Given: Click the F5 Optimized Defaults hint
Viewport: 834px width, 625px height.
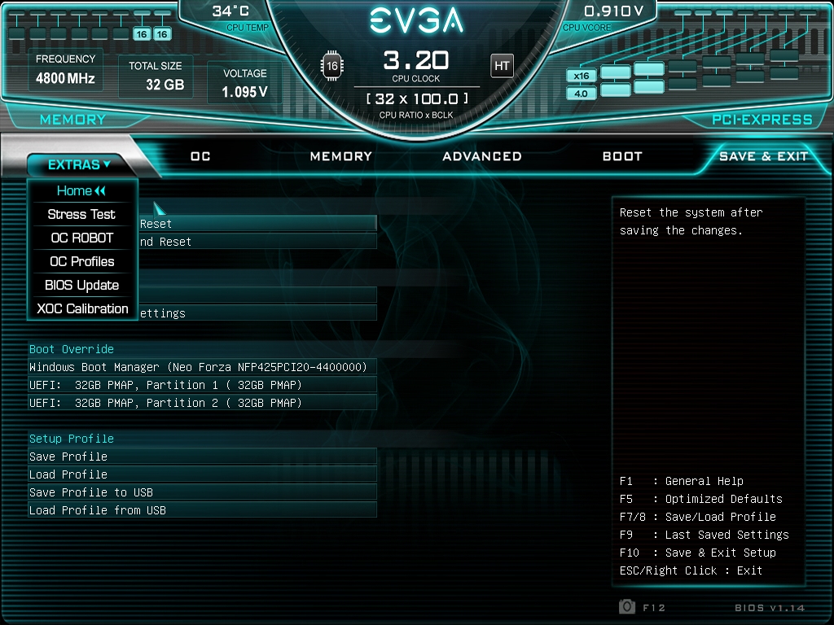Looking at the screenshot, I should tap(701, 499).
